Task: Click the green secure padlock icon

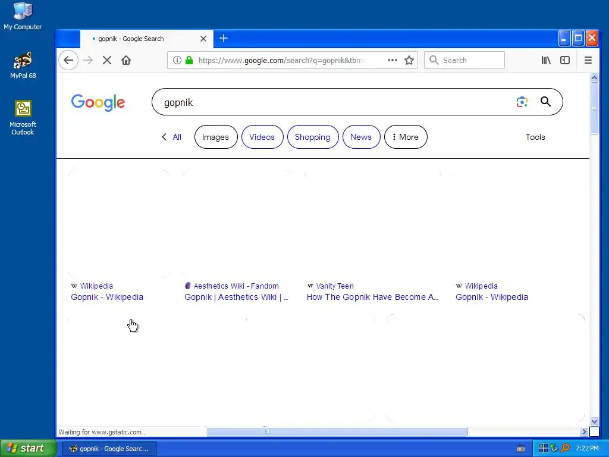Action: [x=189, y=60]
